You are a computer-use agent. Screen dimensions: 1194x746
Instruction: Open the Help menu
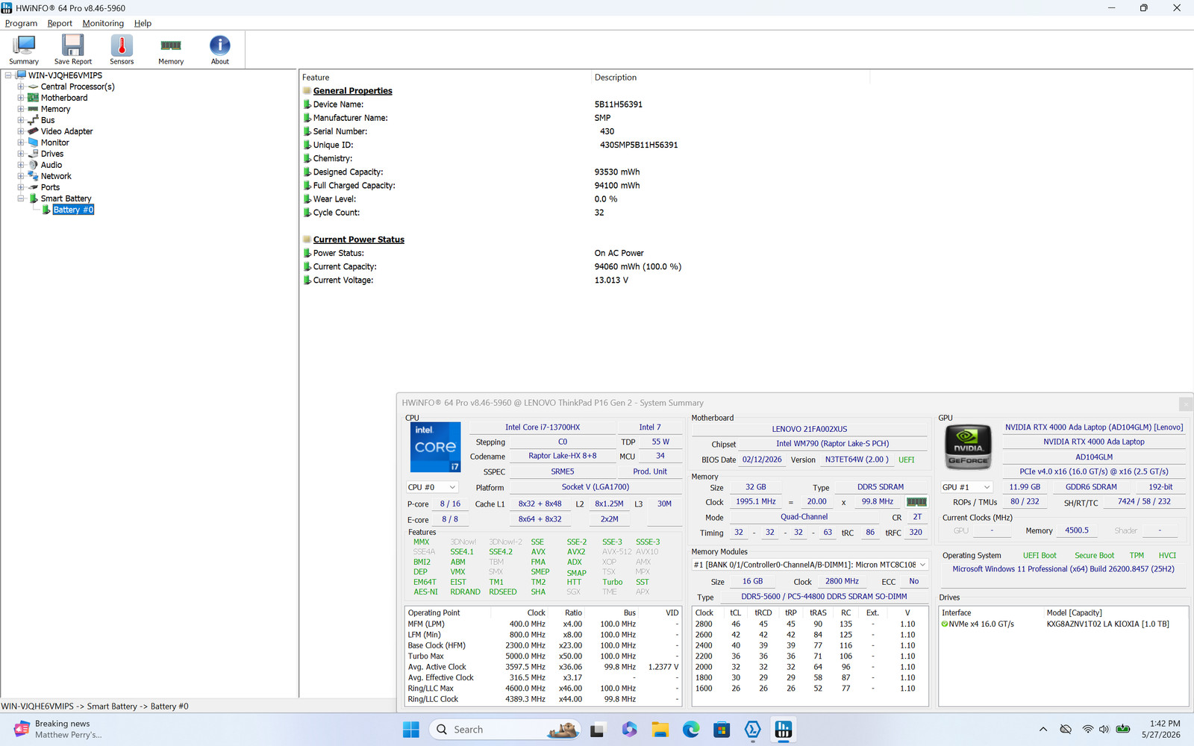coord(143,23)
